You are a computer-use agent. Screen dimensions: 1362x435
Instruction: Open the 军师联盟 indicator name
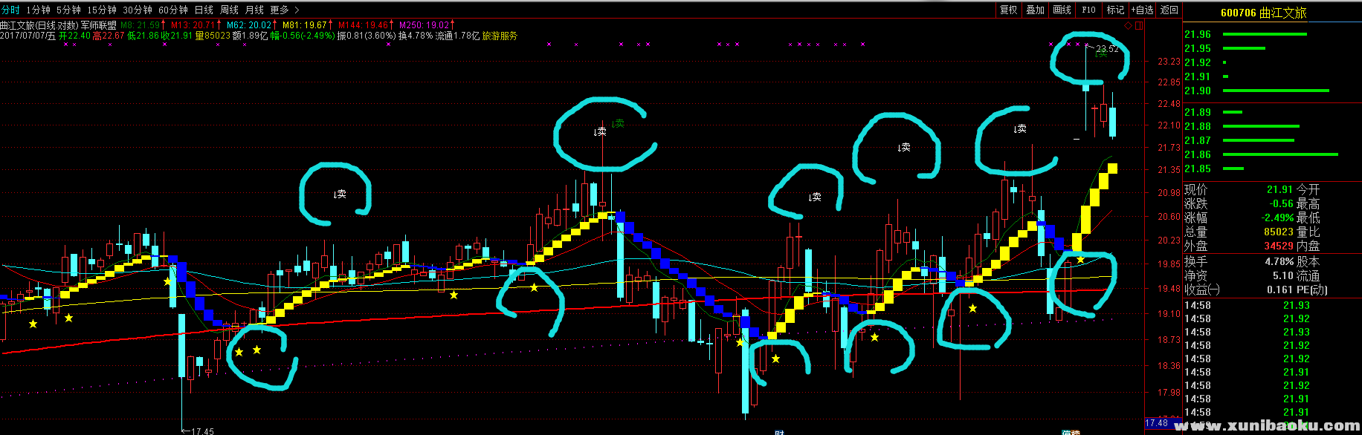(x=98, y=25)
